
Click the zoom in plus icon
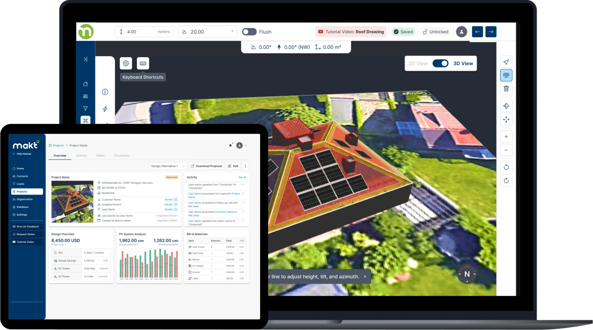click(506, 137)
